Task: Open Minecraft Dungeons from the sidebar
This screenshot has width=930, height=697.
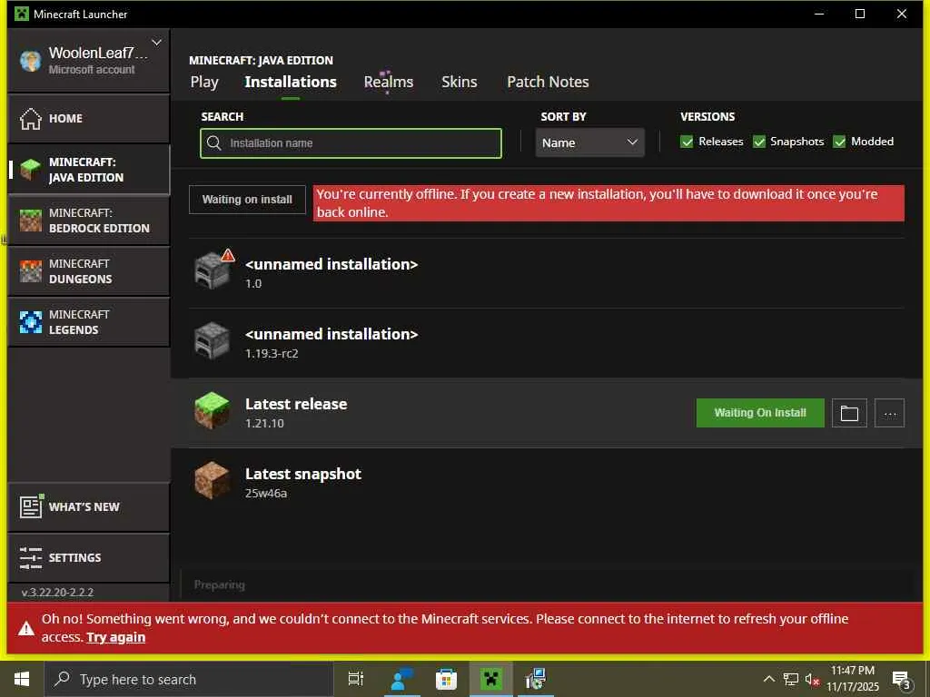Action: 89,271
